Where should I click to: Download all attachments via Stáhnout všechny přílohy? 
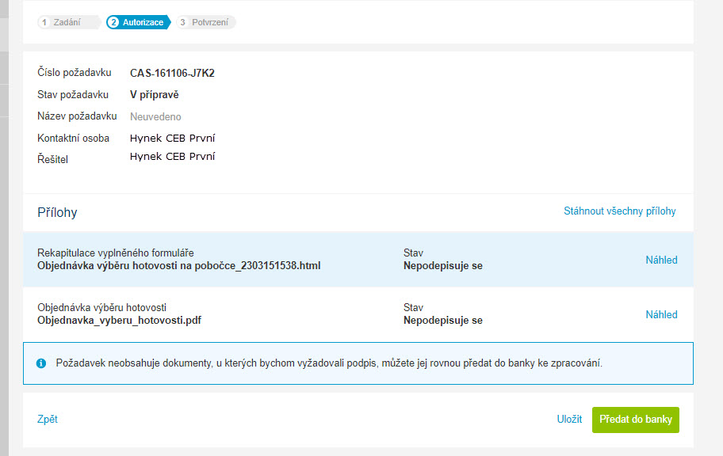pos(619,211)
